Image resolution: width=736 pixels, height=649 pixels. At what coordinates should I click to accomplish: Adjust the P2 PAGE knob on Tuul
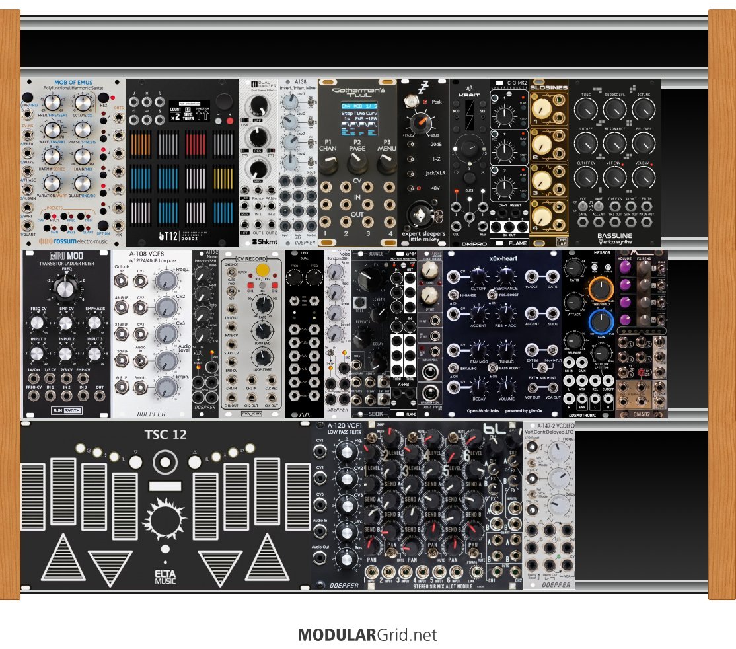point(357,164)
